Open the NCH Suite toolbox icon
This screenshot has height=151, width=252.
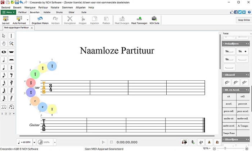point(154,20)
